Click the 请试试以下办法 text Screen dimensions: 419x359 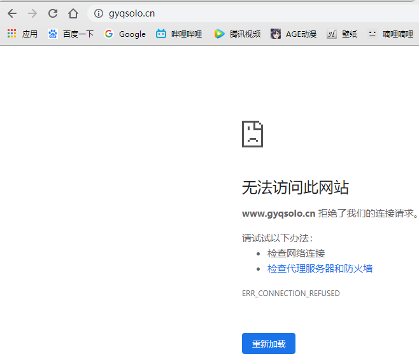[x=278, y=238]
